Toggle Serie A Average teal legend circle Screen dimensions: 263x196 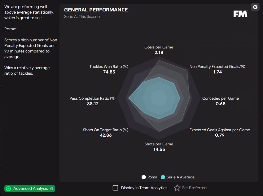163,177
